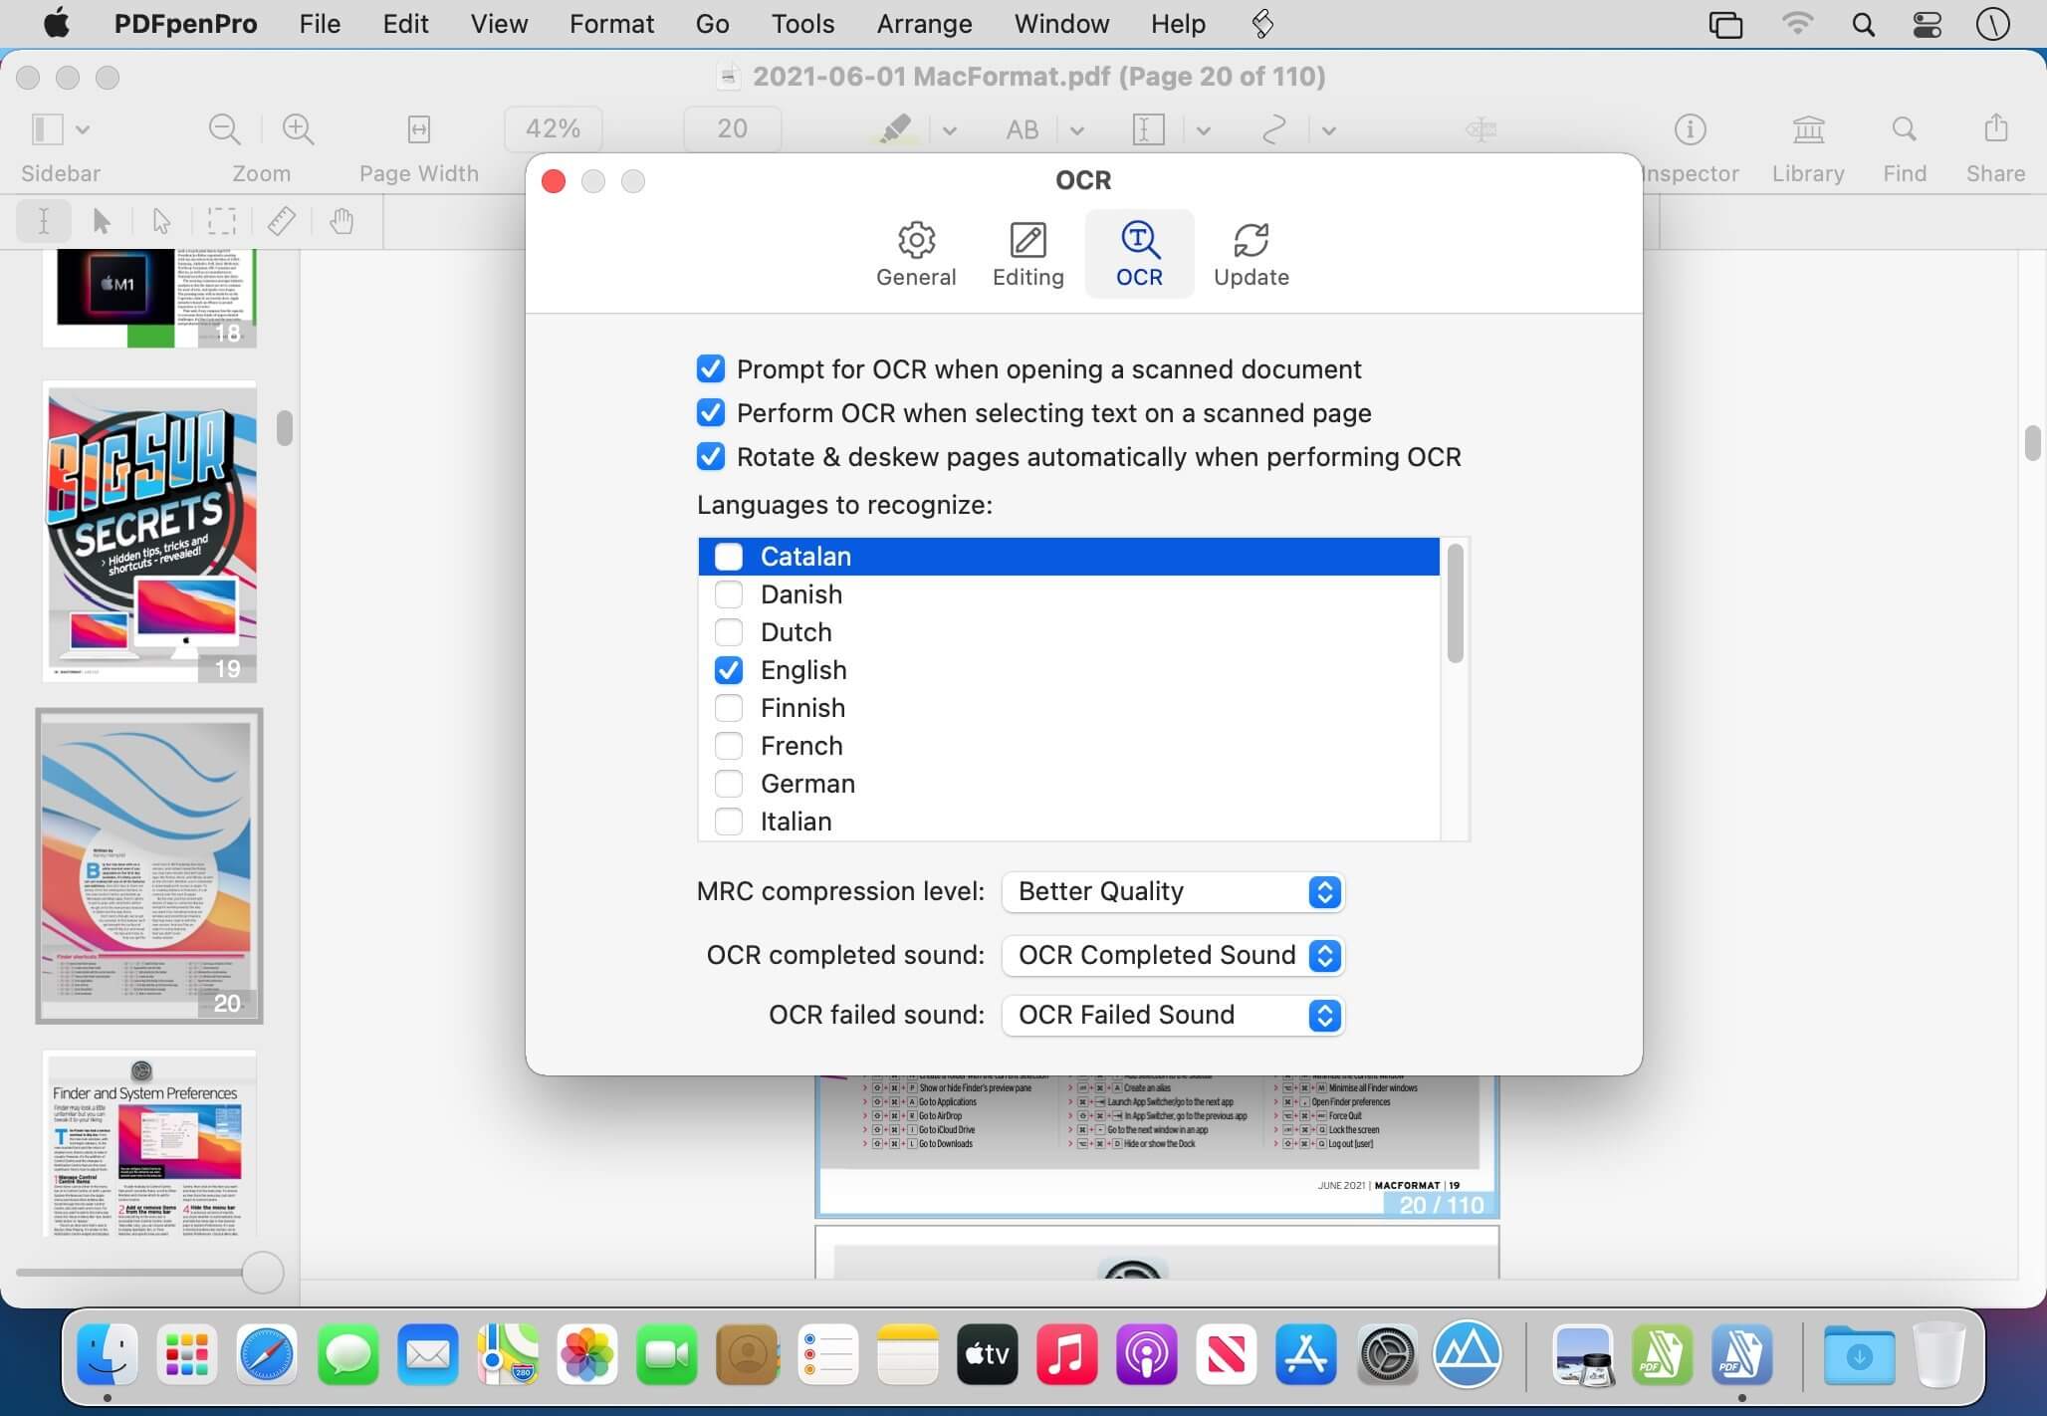Open the Arrange menu

pyautogui.click(x=924, y=24)
